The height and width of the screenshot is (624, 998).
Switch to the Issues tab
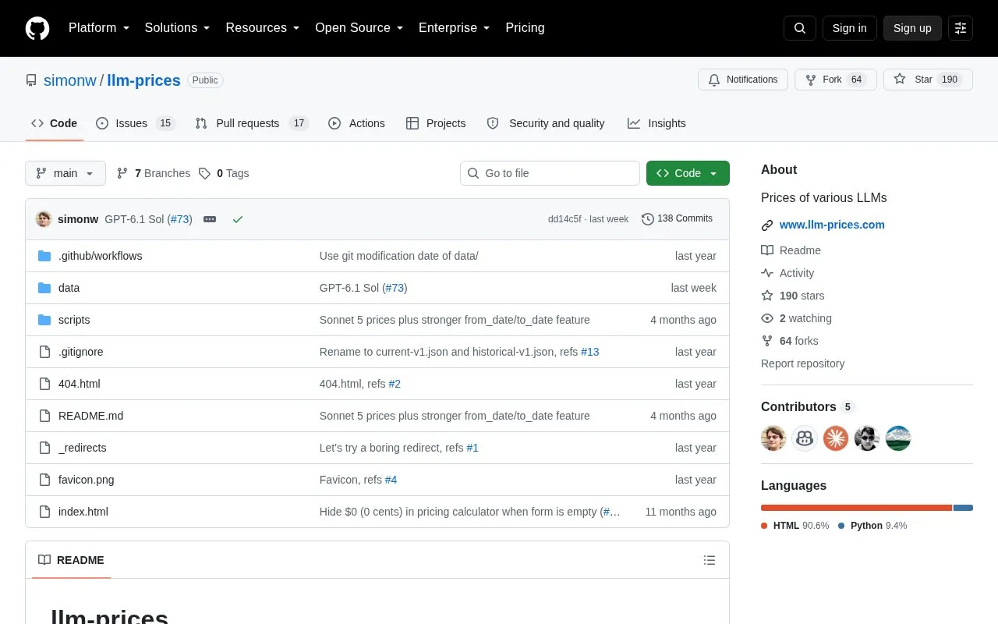(136, 123)
